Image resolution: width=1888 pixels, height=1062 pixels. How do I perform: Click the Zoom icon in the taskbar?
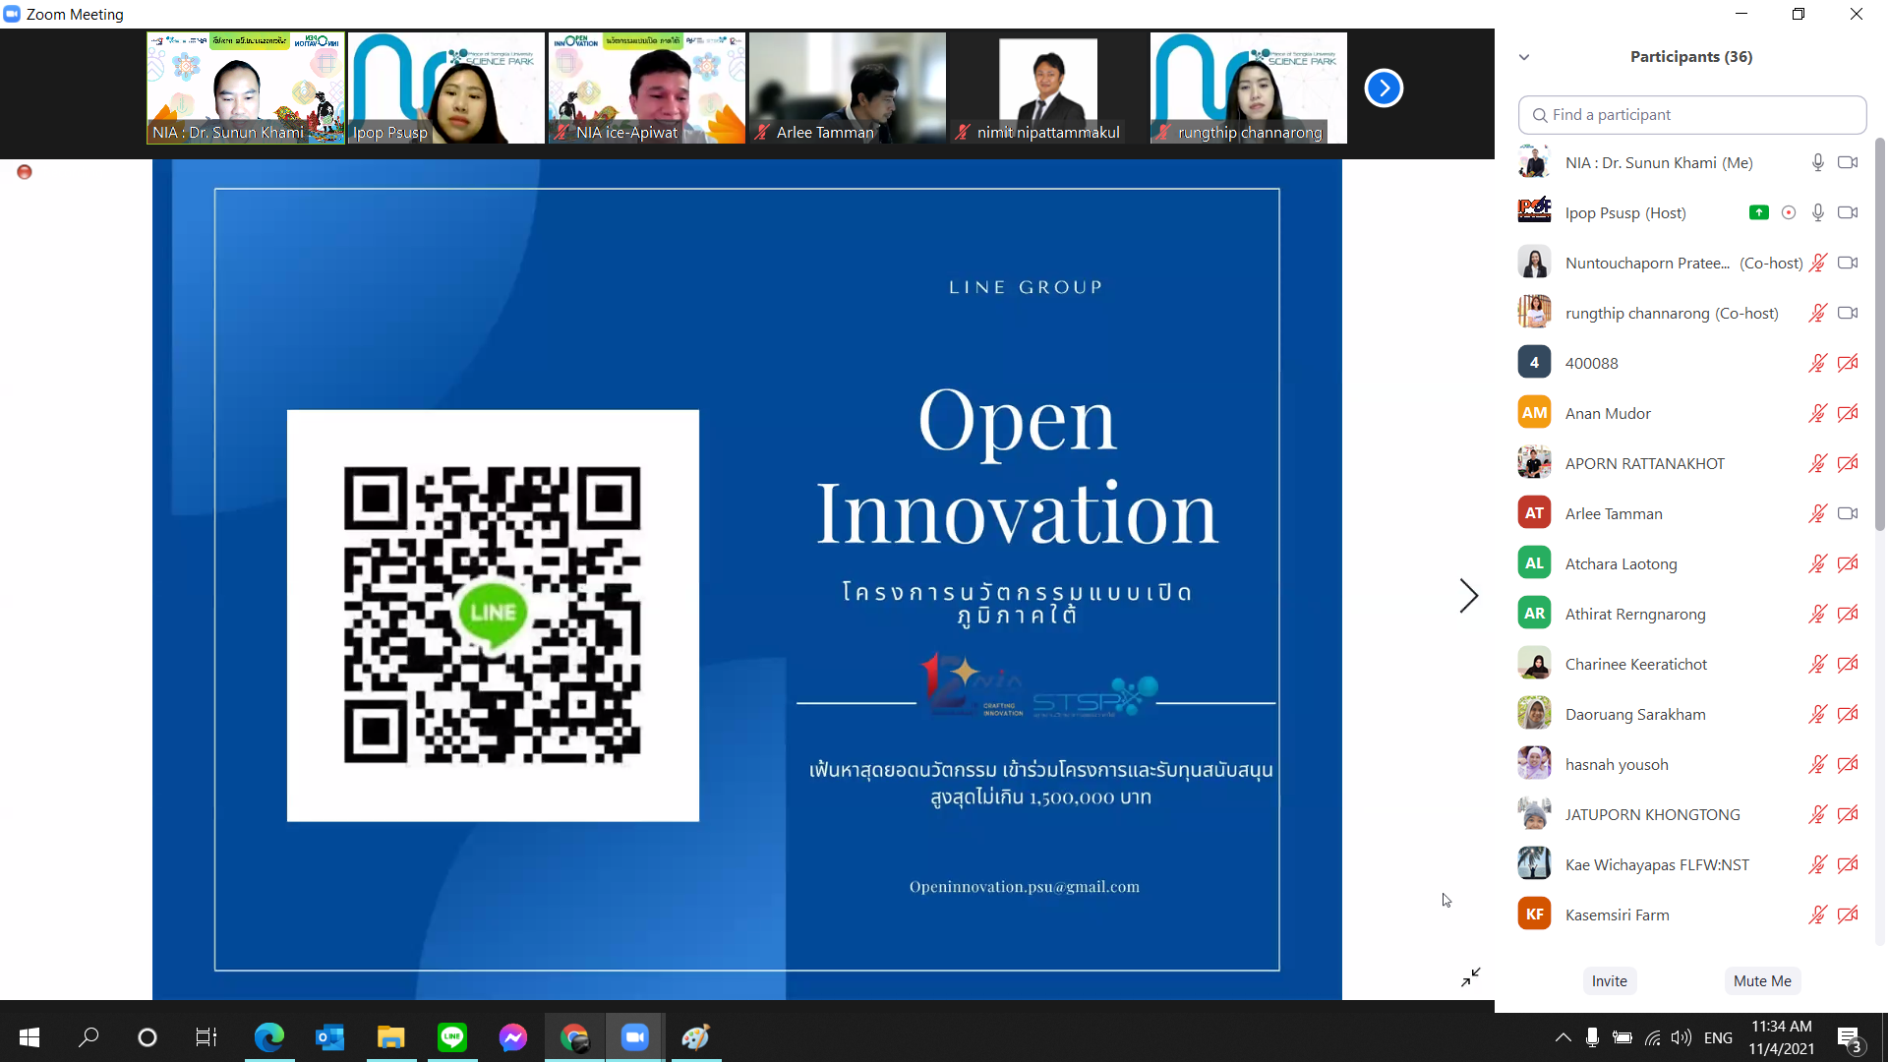(x=635, y=1037)
